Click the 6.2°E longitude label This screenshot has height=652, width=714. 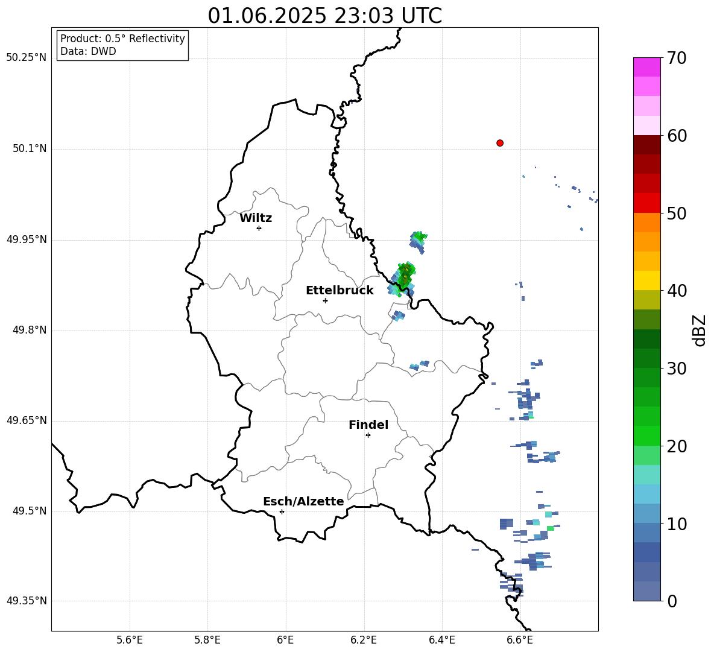tap(364, 640)
